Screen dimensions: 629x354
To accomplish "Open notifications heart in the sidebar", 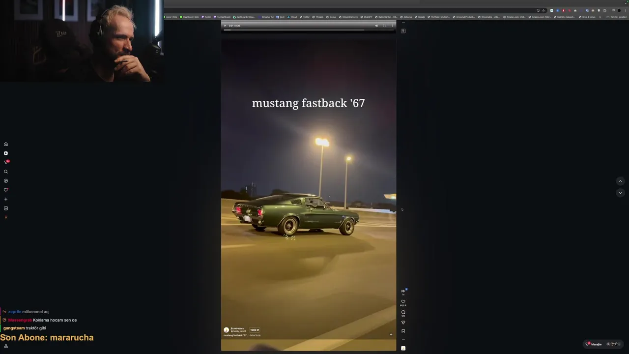I will click(6, 190).
